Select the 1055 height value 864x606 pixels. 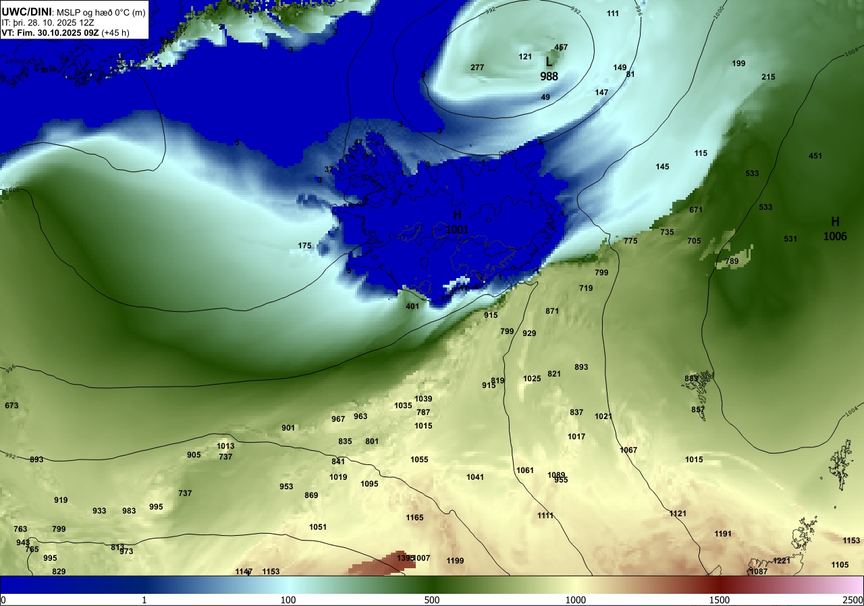tap(419, 460)
